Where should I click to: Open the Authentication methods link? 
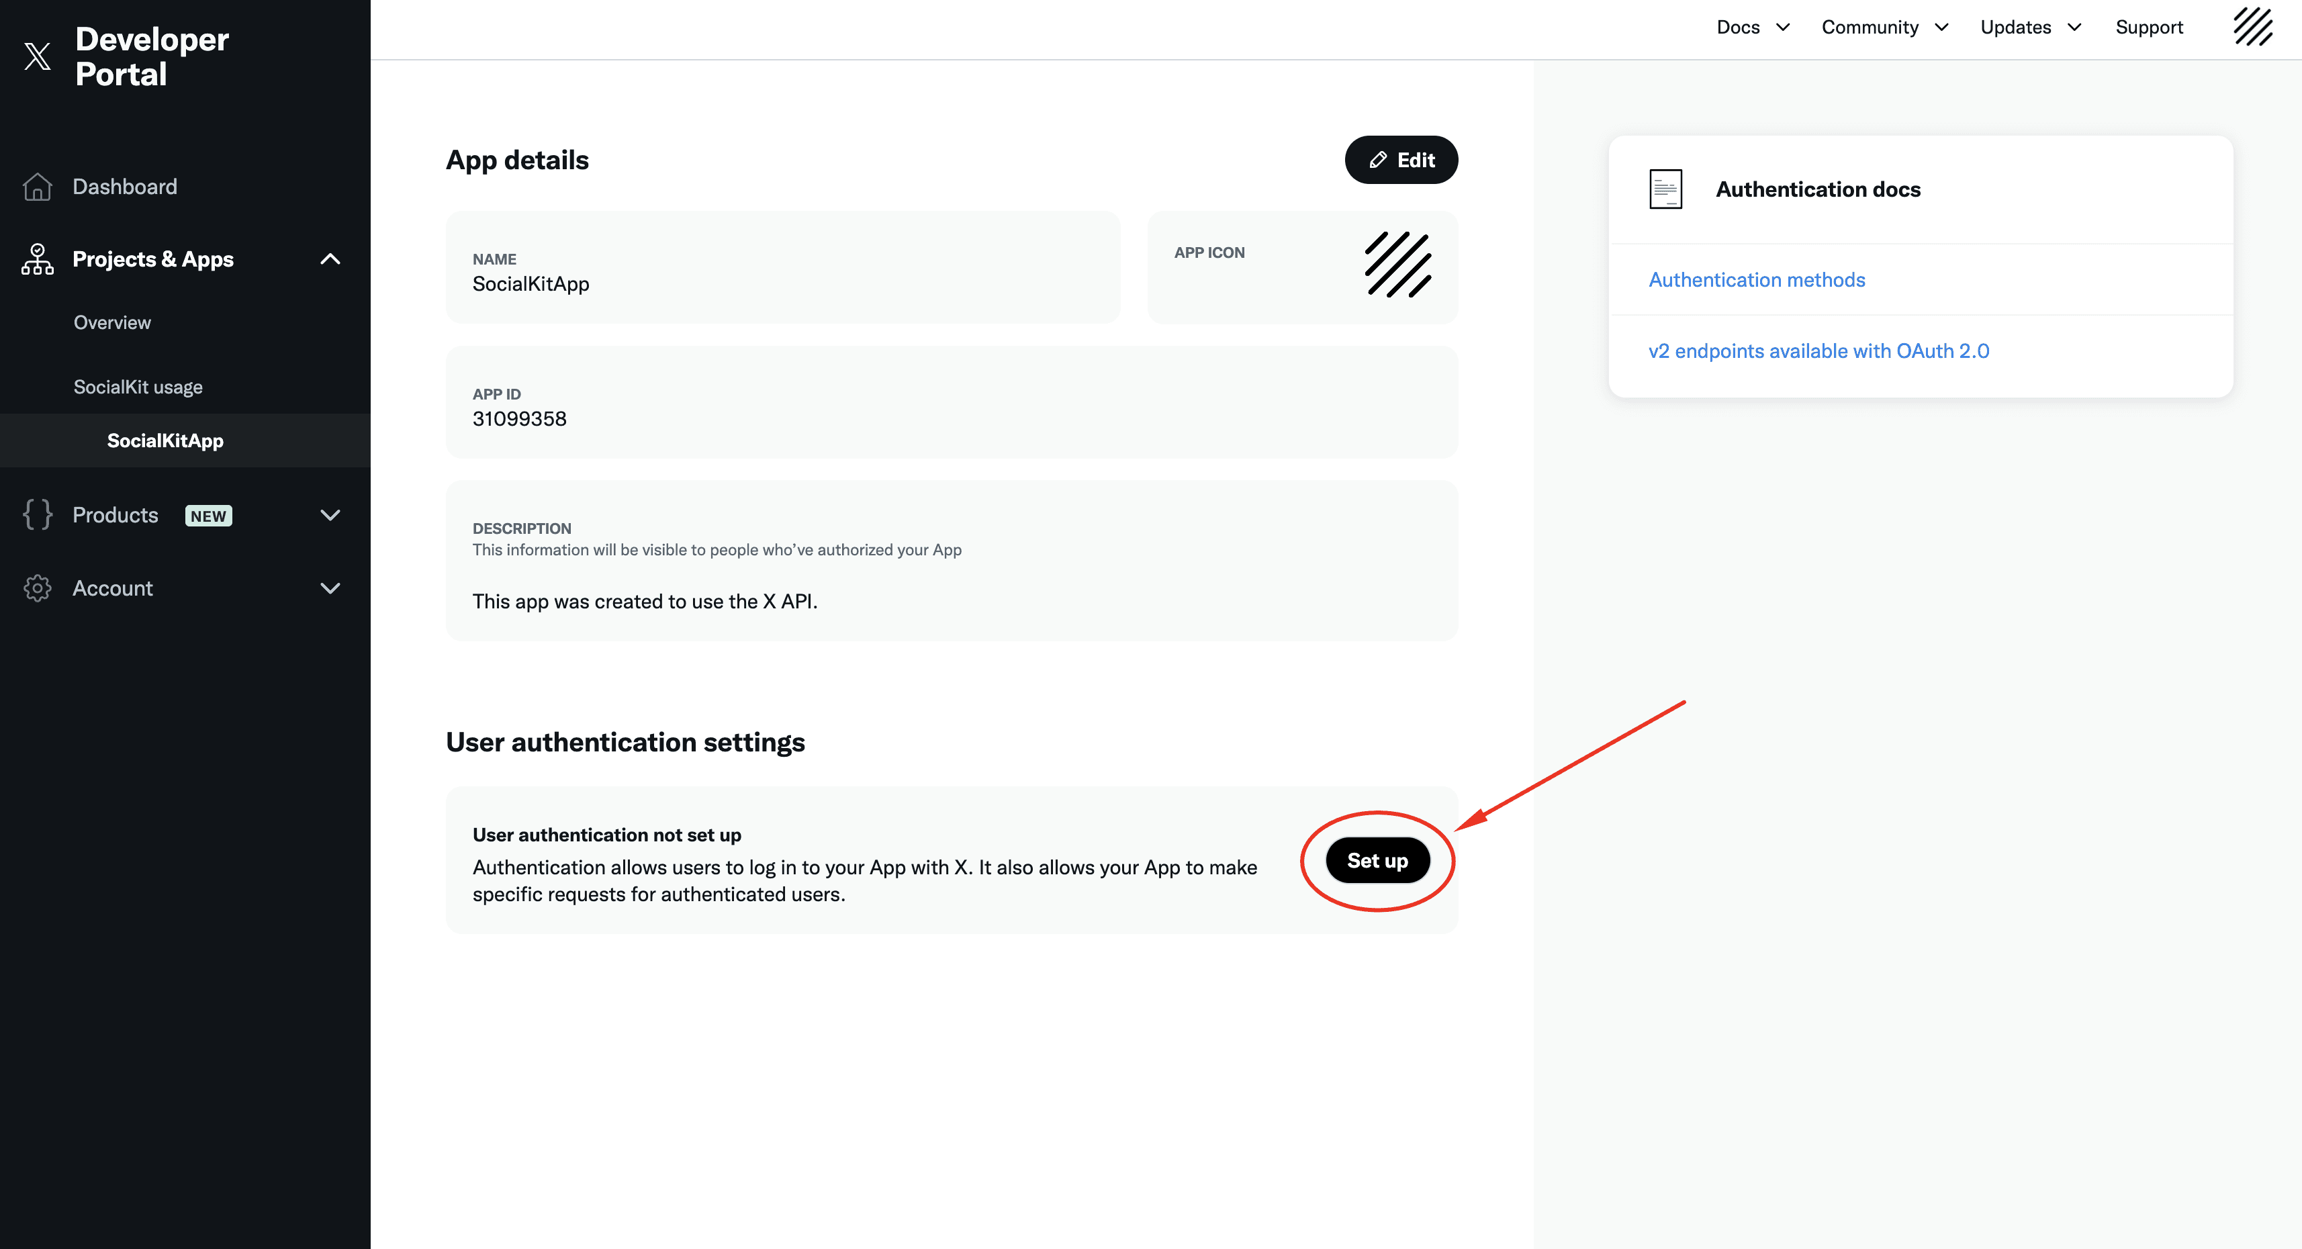tap(1757, 279)
